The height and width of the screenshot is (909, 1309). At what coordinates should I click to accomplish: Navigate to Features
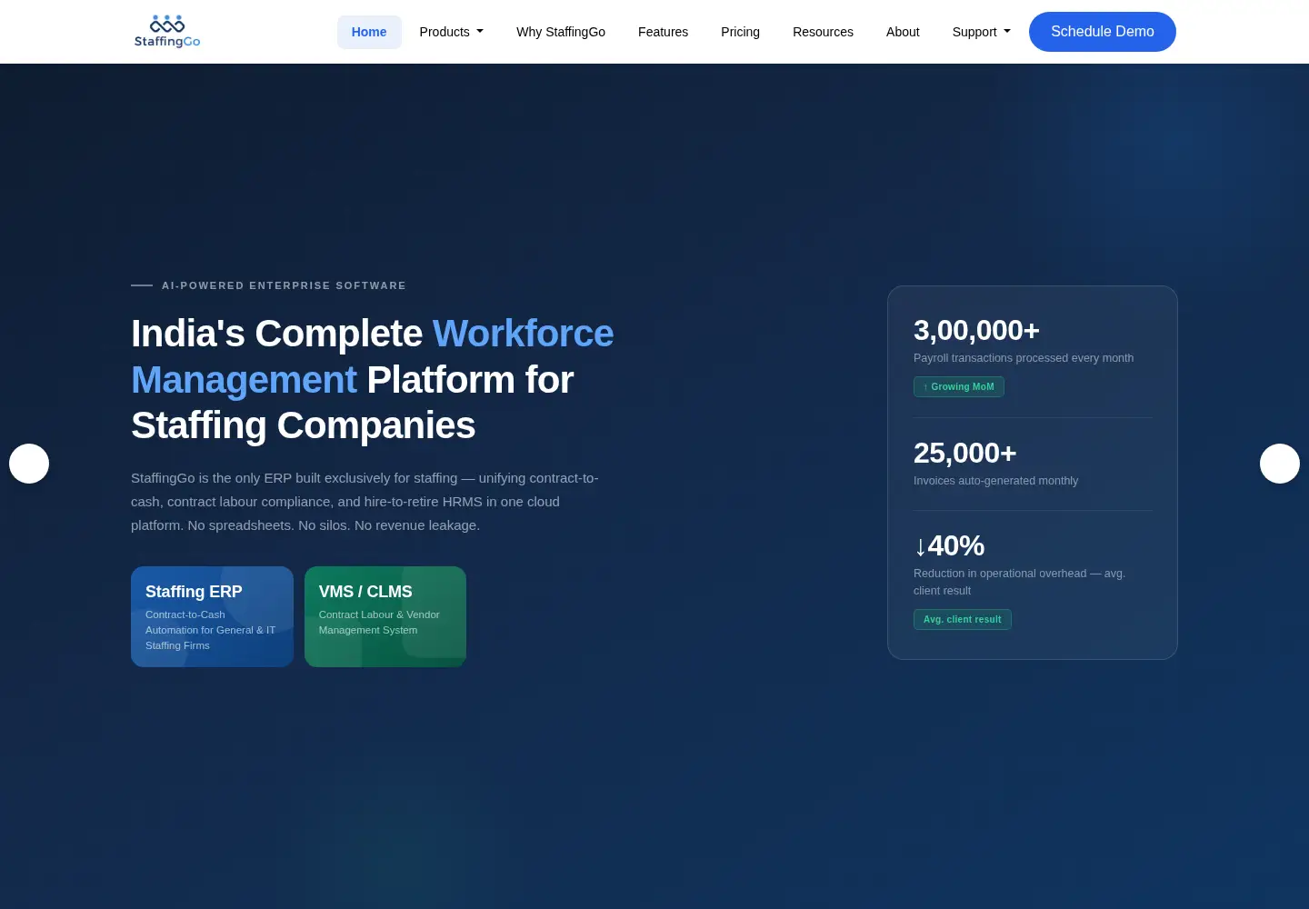click(x=663, y=32)
